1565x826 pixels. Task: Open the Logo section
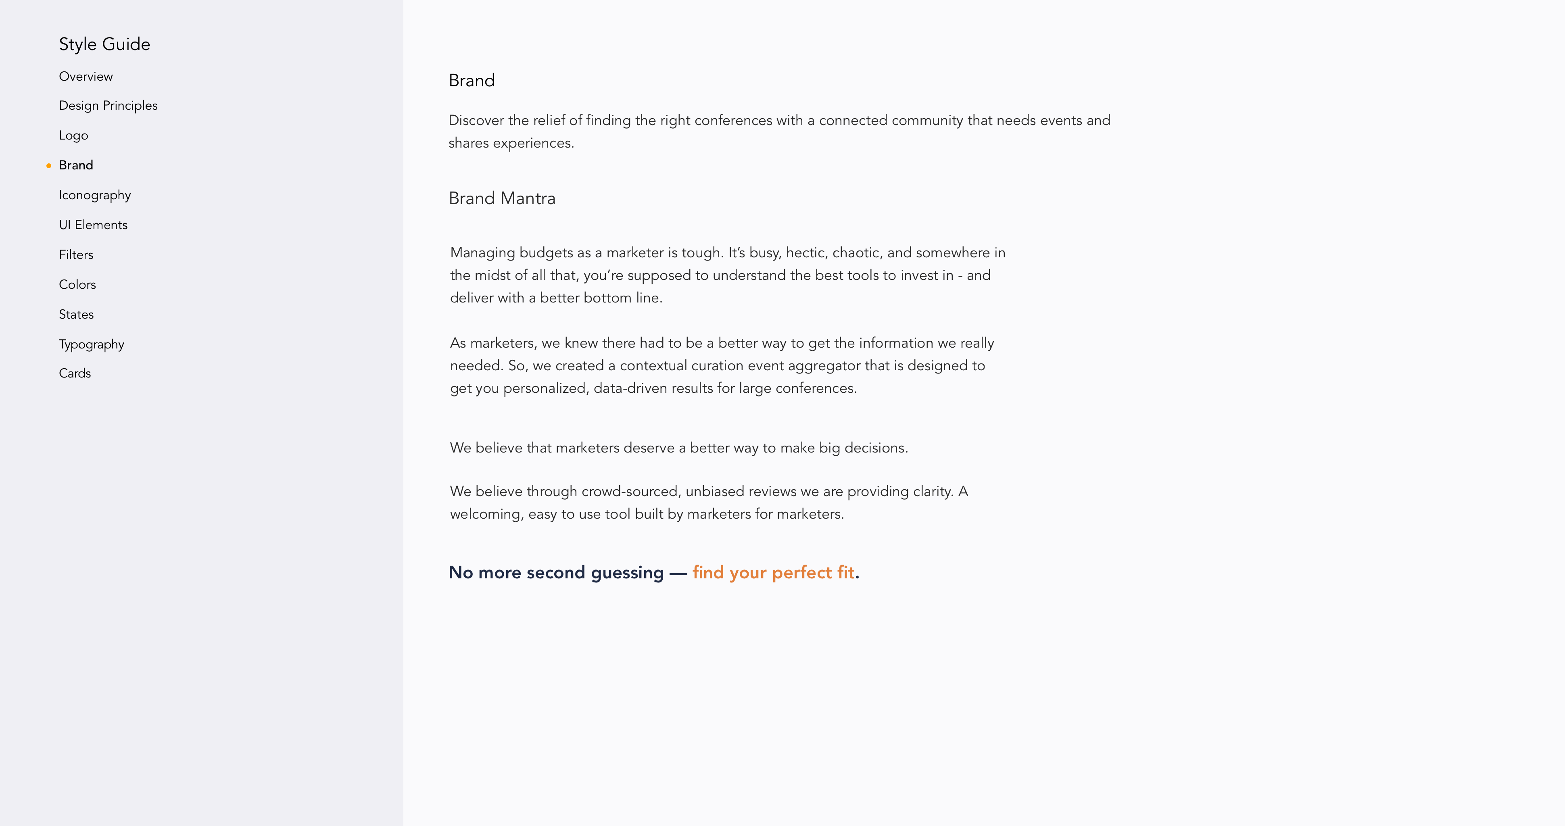73,136
